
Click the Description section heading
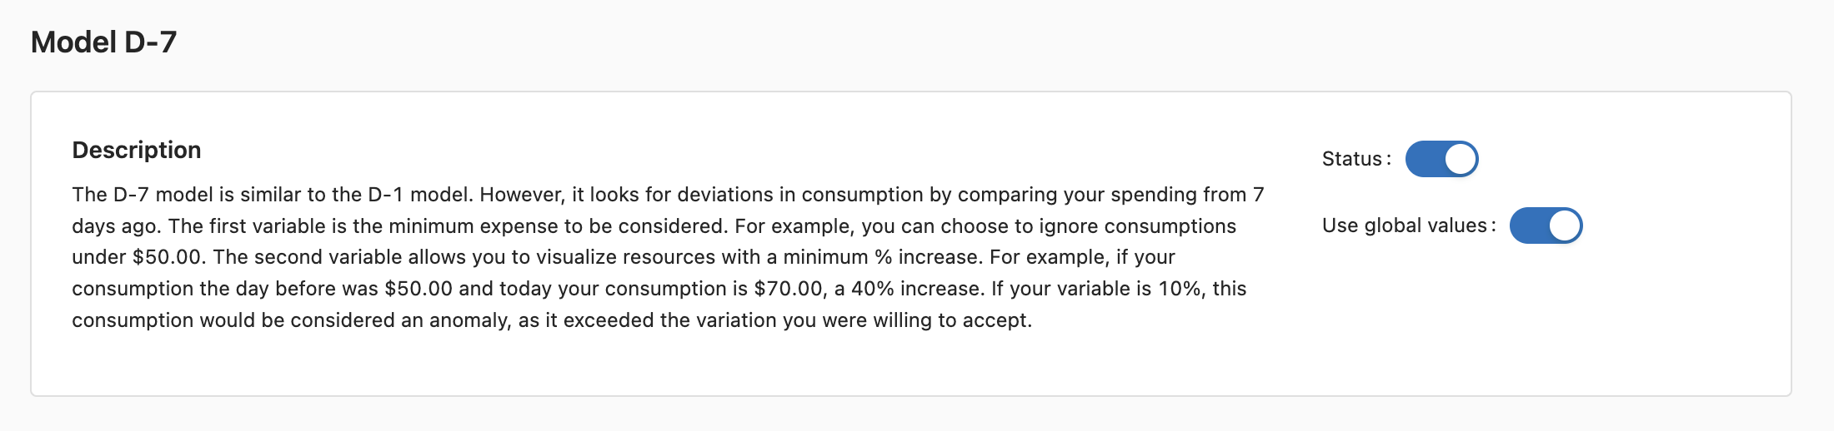pos(137,150)
